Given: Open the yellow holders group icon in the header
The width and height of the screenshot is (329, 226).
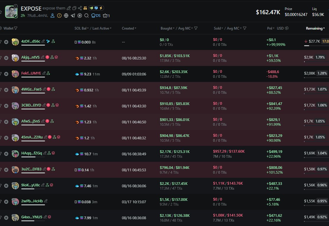Looking at the screenshot, I should pyautogui.click(x=85, y=8).
